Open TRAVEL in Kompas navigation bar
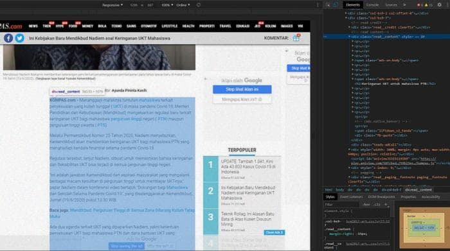Image resolution: width=450 pixels, height=251 pixels. point(225,26)
